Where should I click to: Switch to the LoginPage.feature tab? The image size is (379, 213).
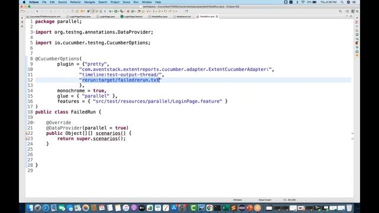click(x=131, y=17)
